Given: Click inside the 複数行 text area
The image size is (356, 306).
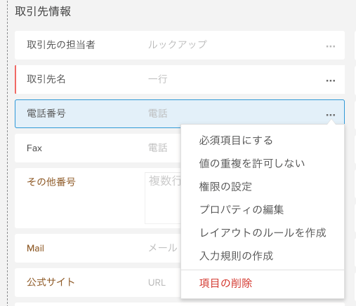Looking at the screenshot, I should (x=163, y=198).
